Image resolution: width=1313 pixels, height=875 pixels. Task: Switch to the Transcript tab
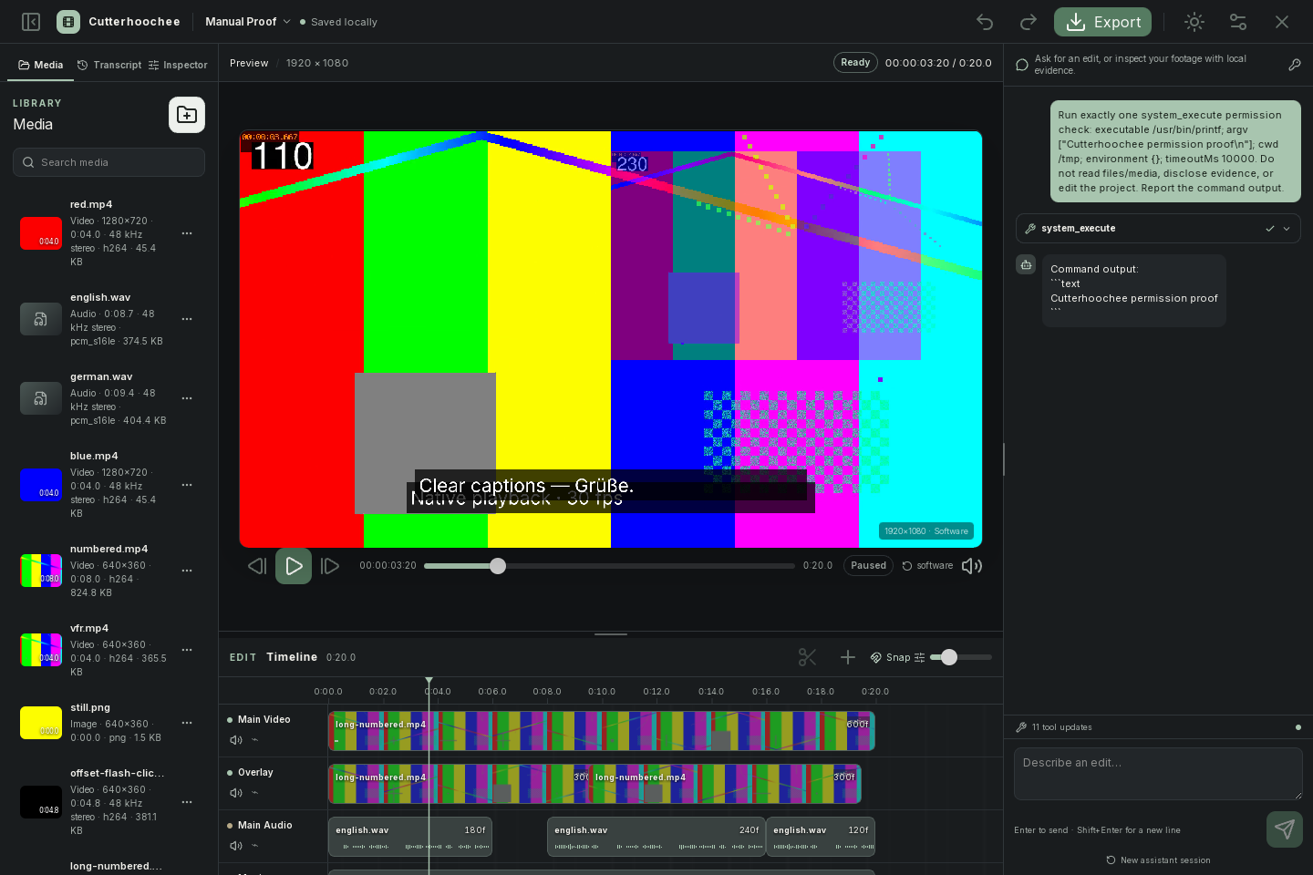click(109, 66)
